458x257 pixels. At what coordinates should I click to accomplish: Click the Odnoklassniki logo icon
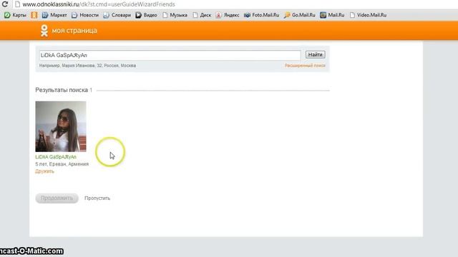click(44, 31)
